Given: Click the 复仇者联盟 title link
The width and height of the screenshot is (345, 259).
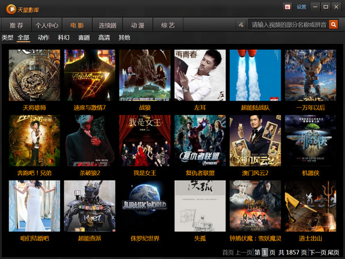Looking at the screenshot, I should pos(200,173).
